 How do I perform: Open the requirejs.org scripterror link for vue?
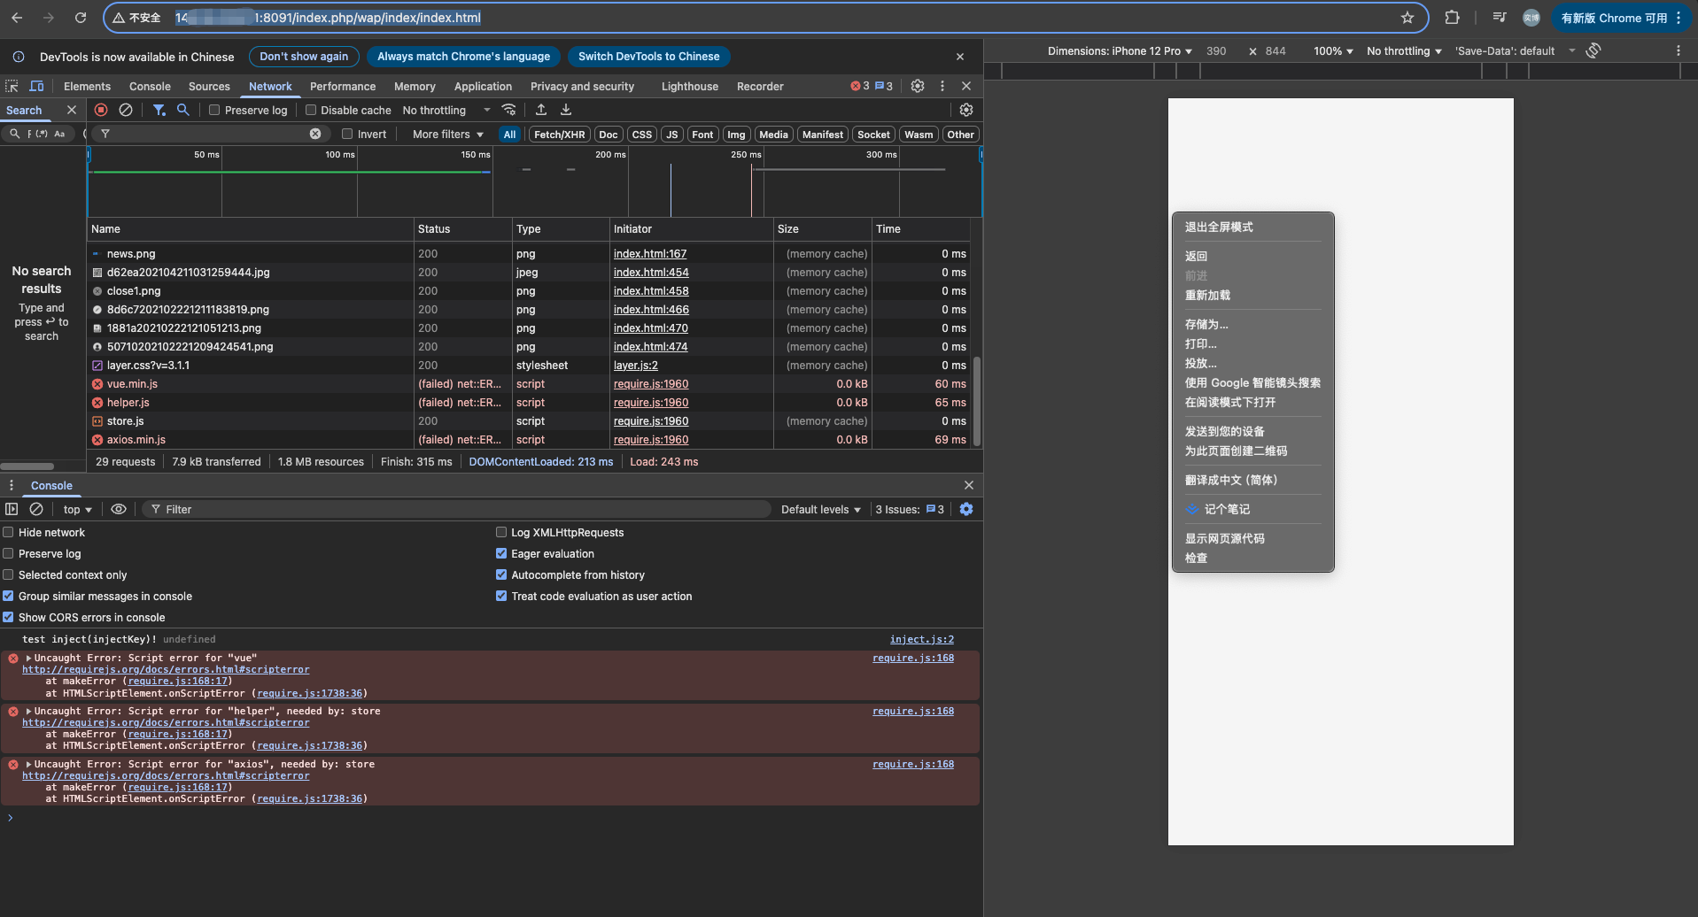point(166,670)
